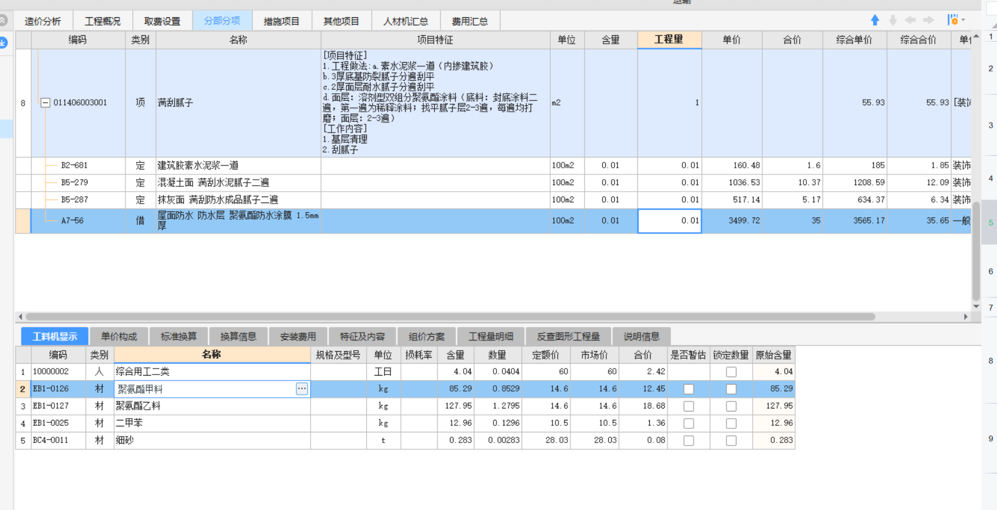Select row B5-279 混凝土面 满刮水泥腻子二遍
Screen dimensions: 997x510
point(493,183)
